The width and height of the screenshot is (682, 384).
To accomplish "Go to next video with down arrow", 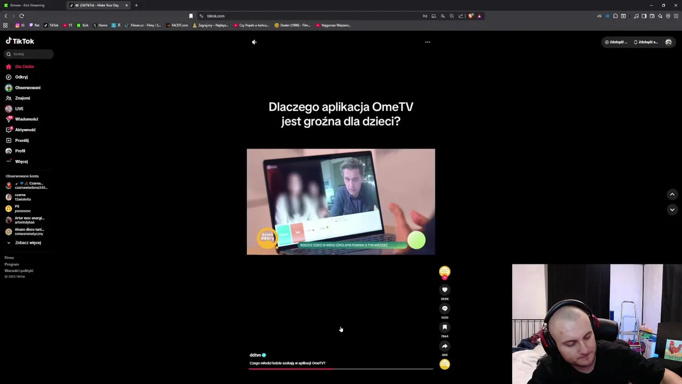I will (x=672, y=210).
